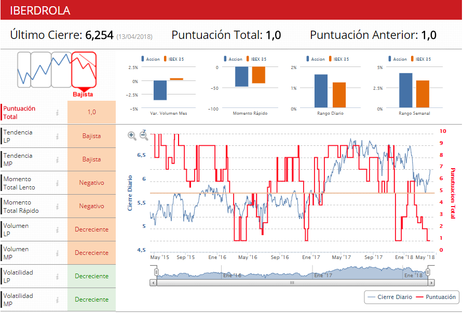
Task: Click the Ene '16 label in the navigator
Action: click(x=232, y=275)
